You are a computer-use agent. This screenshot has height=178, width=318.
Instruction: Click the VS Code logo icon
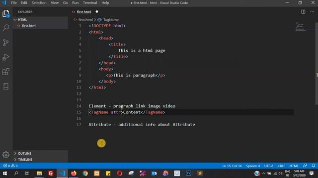(4, 2)
